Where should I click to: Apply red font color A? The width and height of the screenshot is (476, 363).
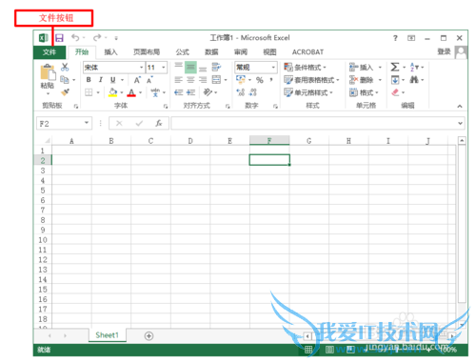pos(131,92)
